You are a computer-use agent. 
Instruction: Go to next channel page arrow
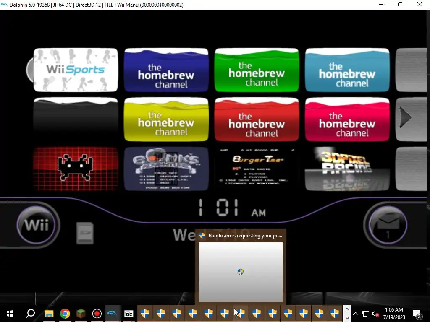tap(406, 117)
